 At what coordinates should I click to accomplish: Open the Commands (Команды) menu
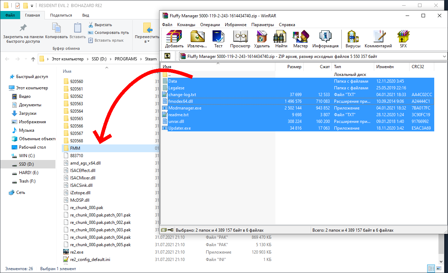[x=186, y=25]
